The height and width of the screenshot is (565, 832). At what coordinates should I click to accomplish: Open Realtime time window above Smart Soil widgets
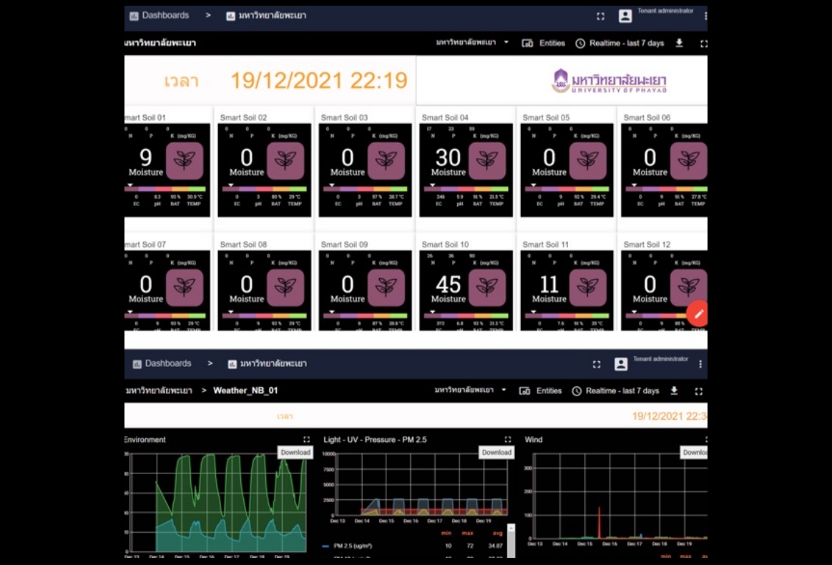[620, 43]
